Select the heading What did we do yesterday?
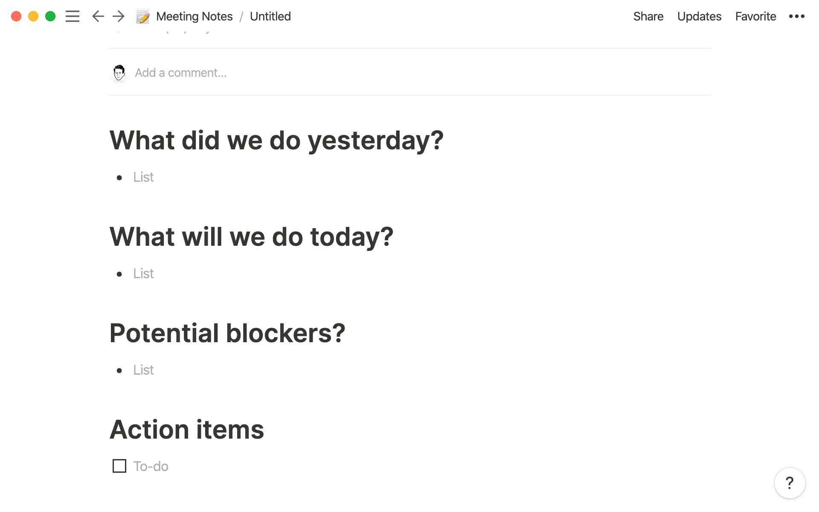 pos(276,140)
